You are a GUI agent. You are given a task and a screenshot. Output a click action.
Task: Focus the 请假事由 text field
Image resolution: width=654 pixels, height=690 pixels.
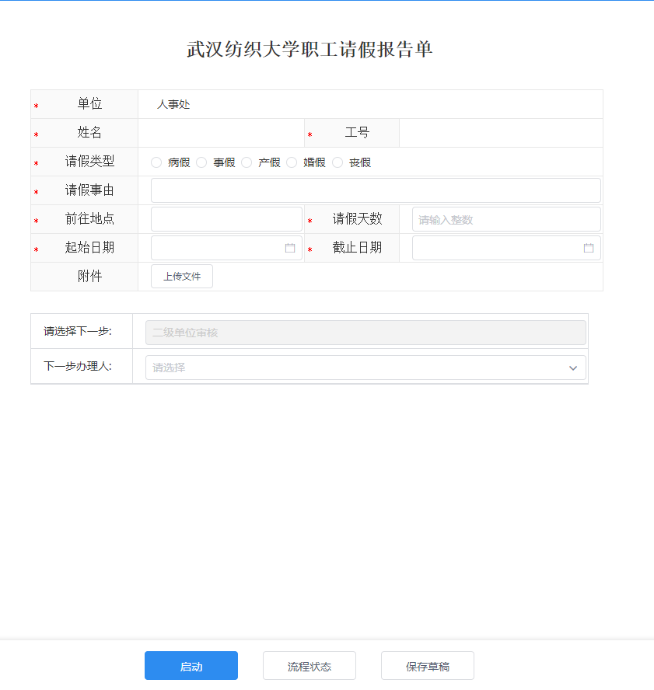pyautogui.click(x=376, y=190)
